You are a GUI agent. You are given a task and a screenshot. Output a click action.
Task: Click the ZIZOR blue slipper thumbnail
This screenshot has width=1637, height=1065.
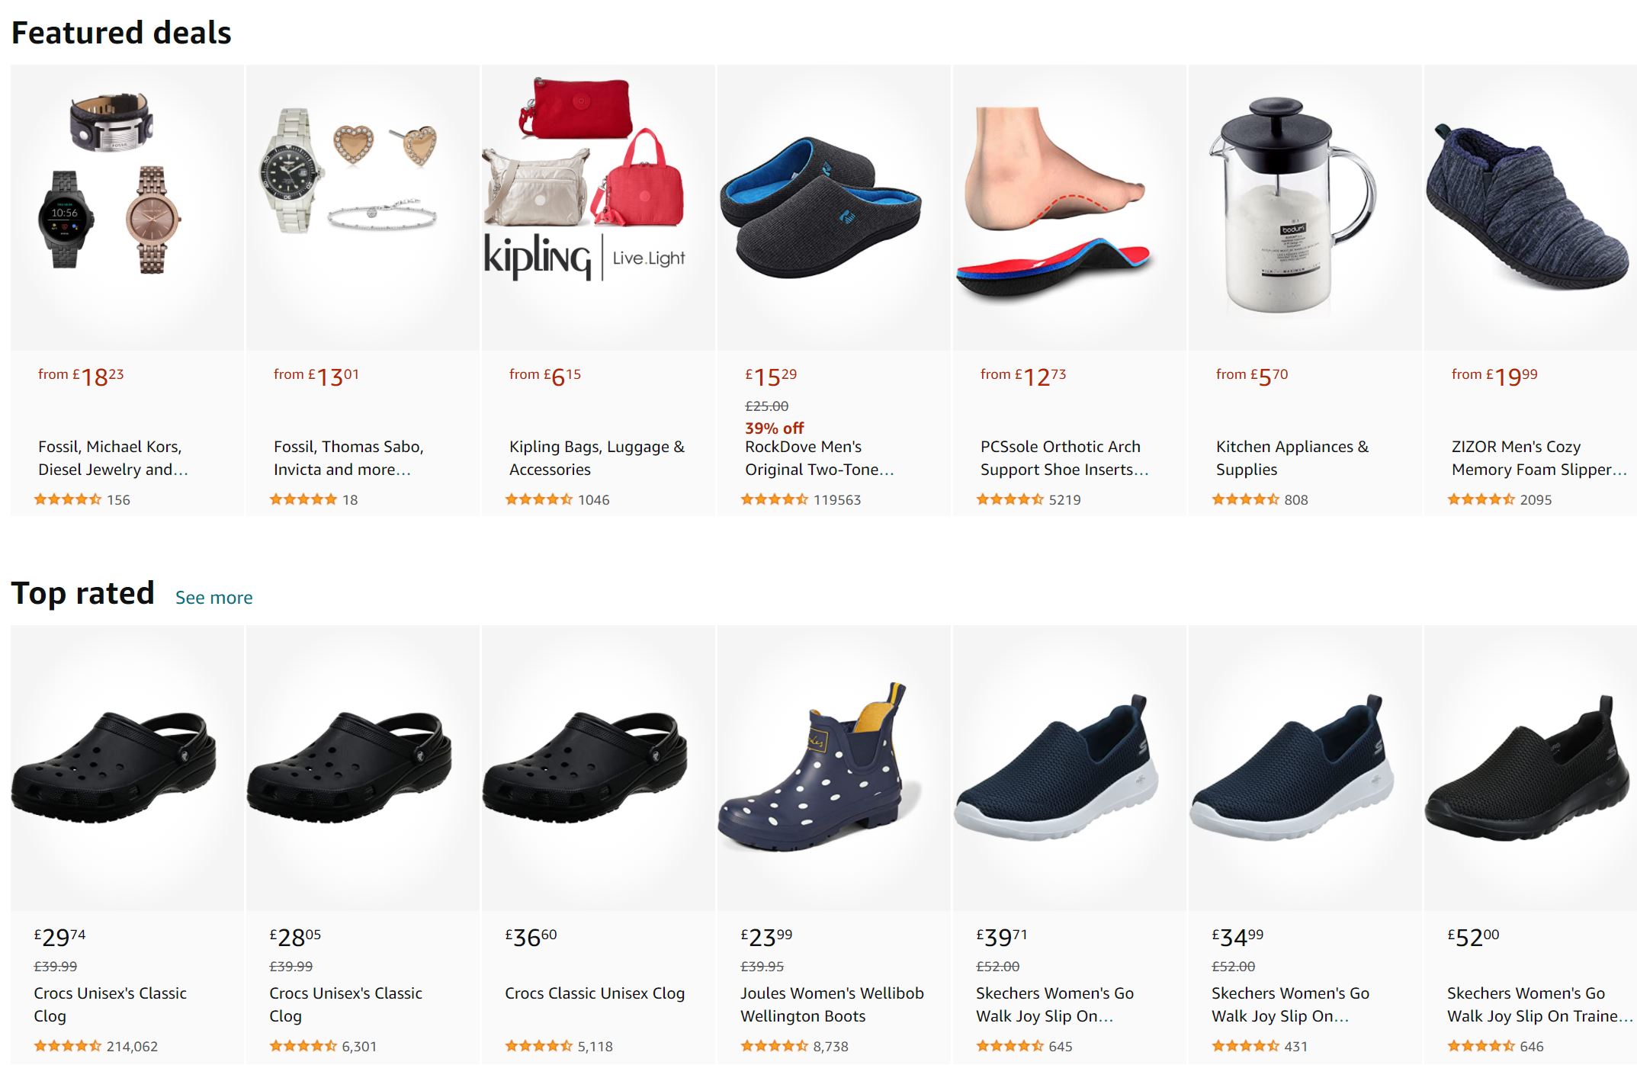1530,207
